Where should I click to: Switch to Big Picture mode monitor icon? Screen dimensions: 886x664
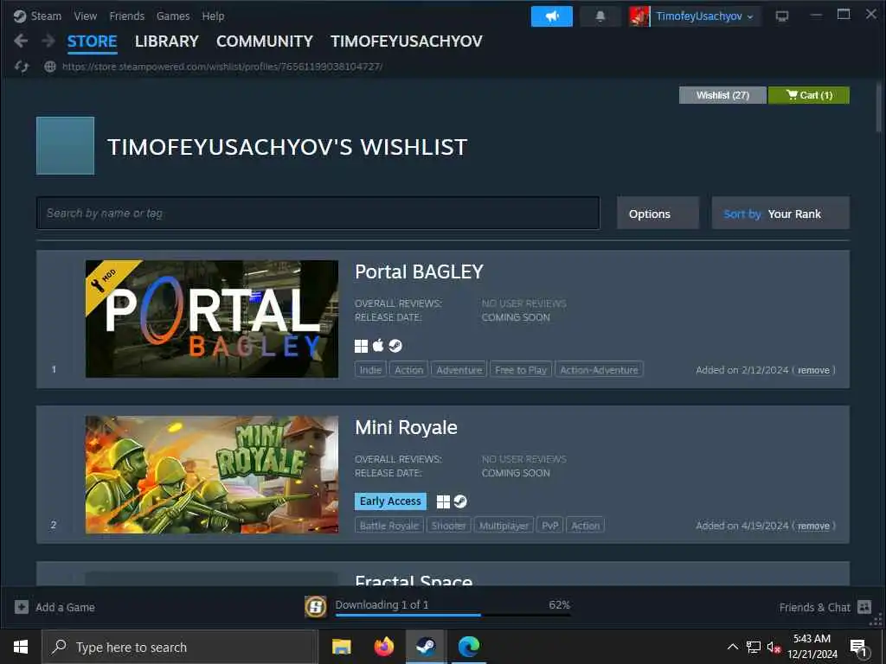pos(781,16)
